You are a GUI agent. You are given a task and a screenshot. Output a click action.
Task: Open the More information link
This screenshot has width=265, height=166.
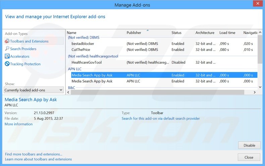(x=18, y=124)
